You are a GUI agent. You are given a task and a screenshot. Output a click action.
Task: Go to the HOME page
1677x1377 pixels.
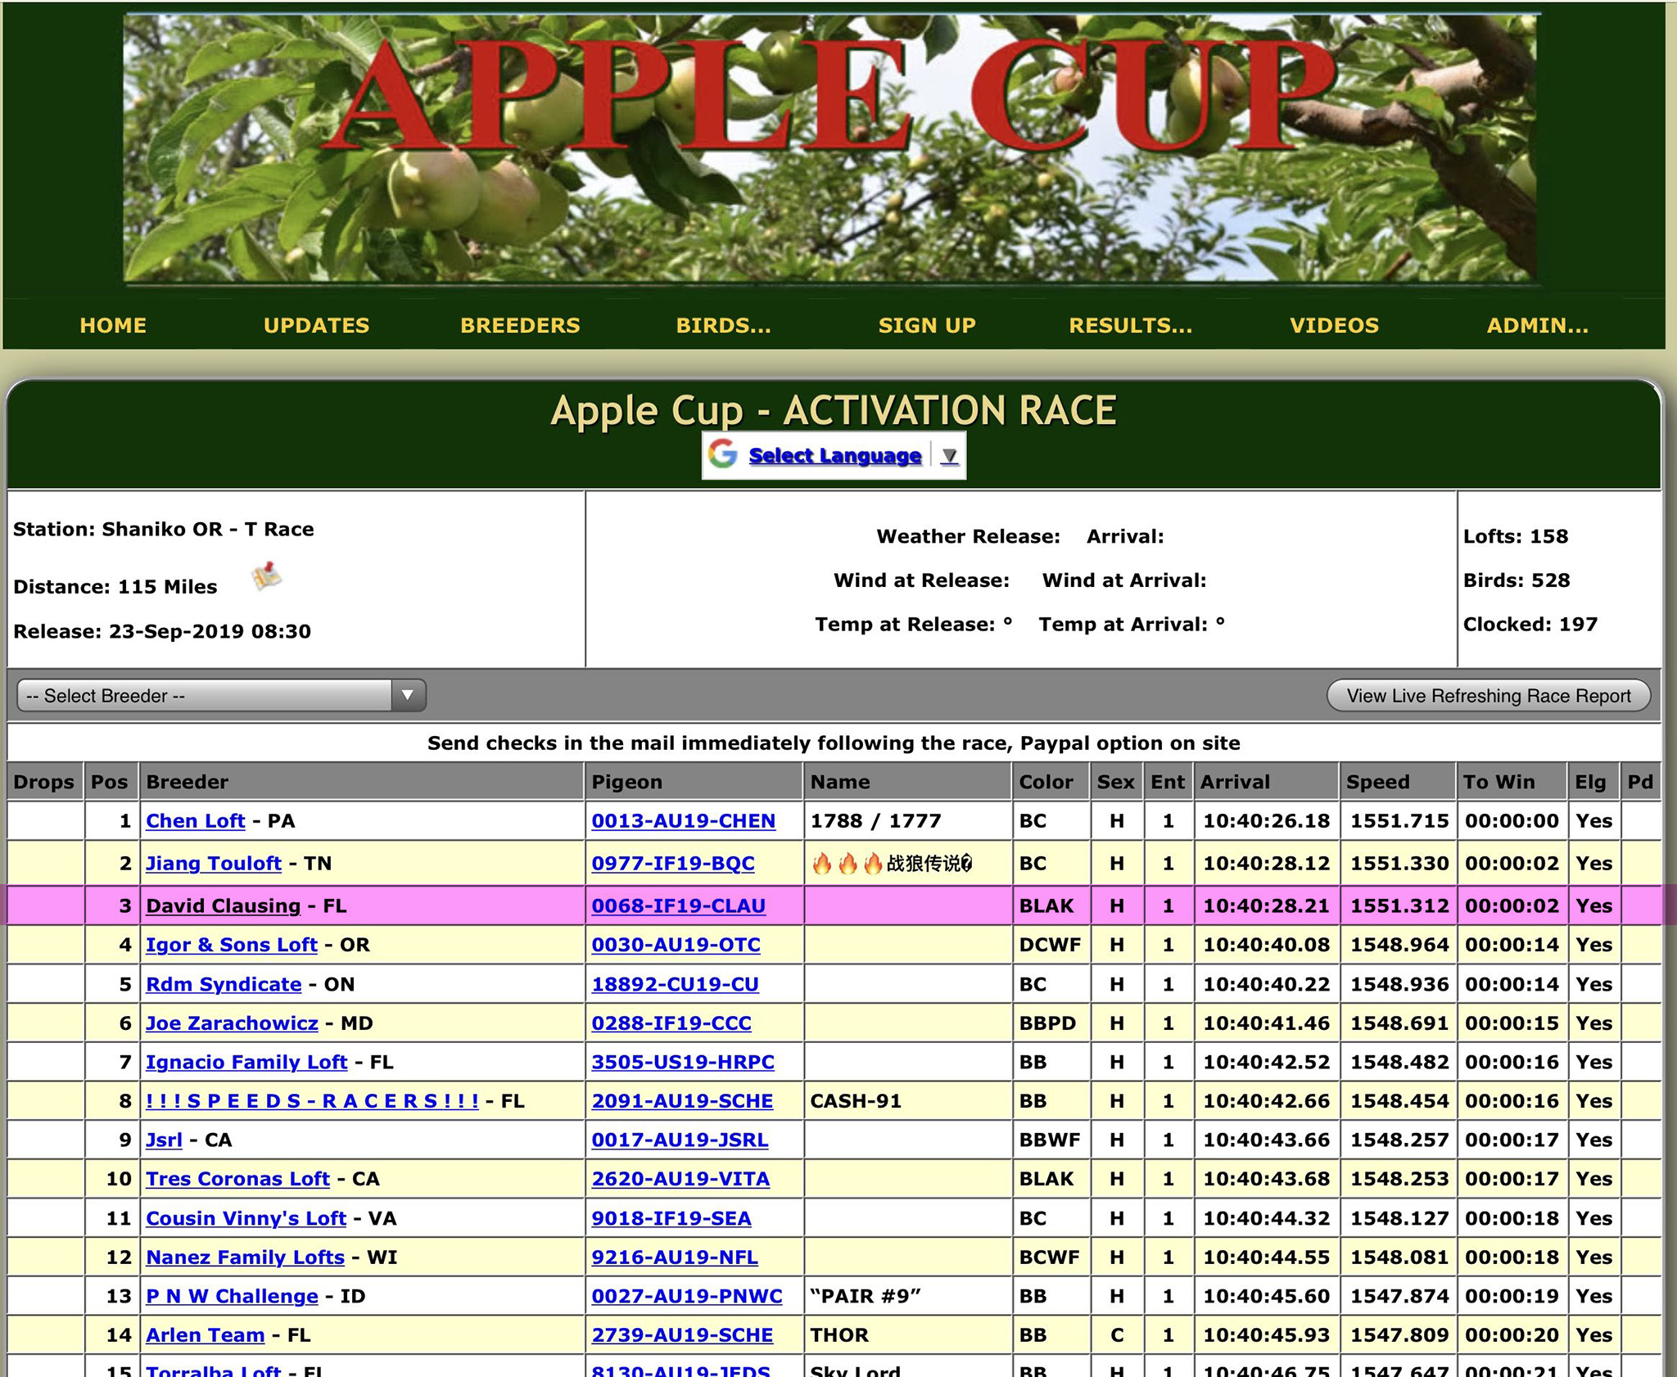click(x=113, y=325)
